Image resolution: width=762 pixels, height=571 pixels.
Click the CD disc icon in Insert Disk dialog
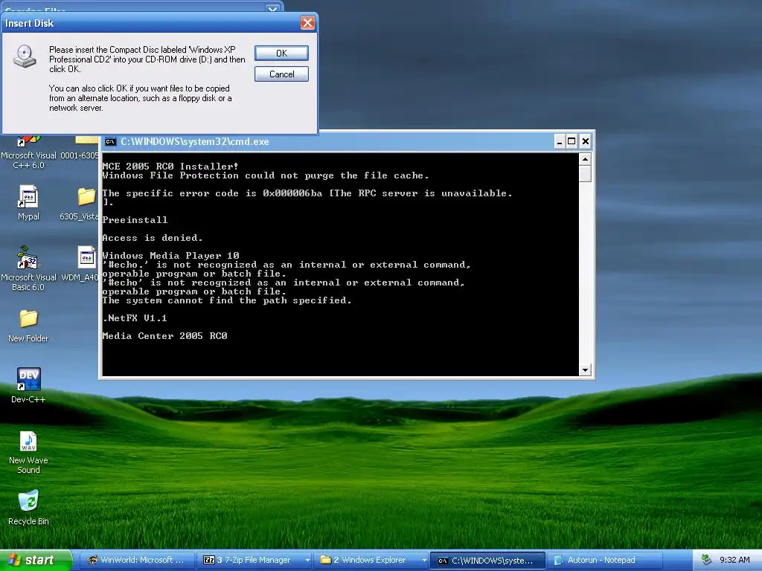(25, 57)
